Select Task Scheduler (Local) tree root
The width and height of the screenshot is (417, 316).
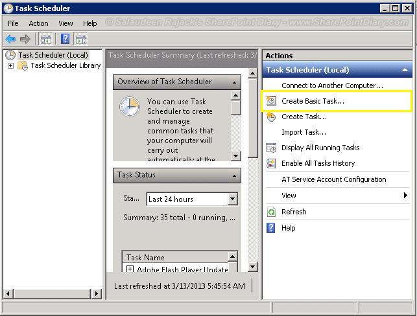(x=52, y=55)
